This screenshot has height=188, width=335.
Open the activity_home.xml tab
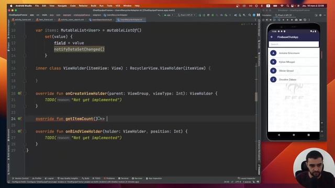pyautogui.click(x=23, y=20)
